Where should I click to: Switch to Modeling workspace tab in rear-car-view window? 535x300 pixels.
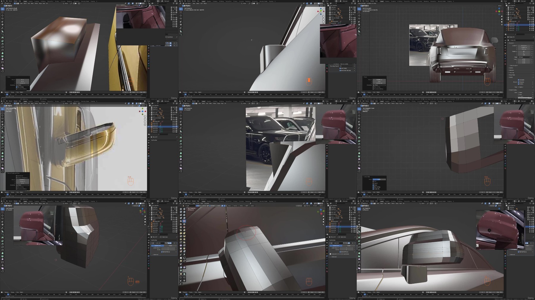tap(387, 1)
